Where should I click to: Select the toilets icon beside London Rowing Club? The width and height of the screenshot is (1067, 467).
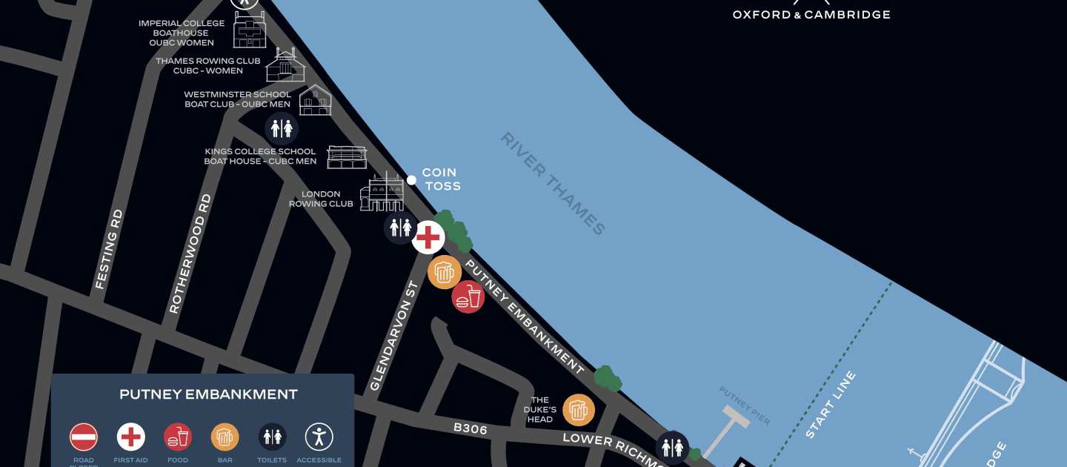(400, 228)
